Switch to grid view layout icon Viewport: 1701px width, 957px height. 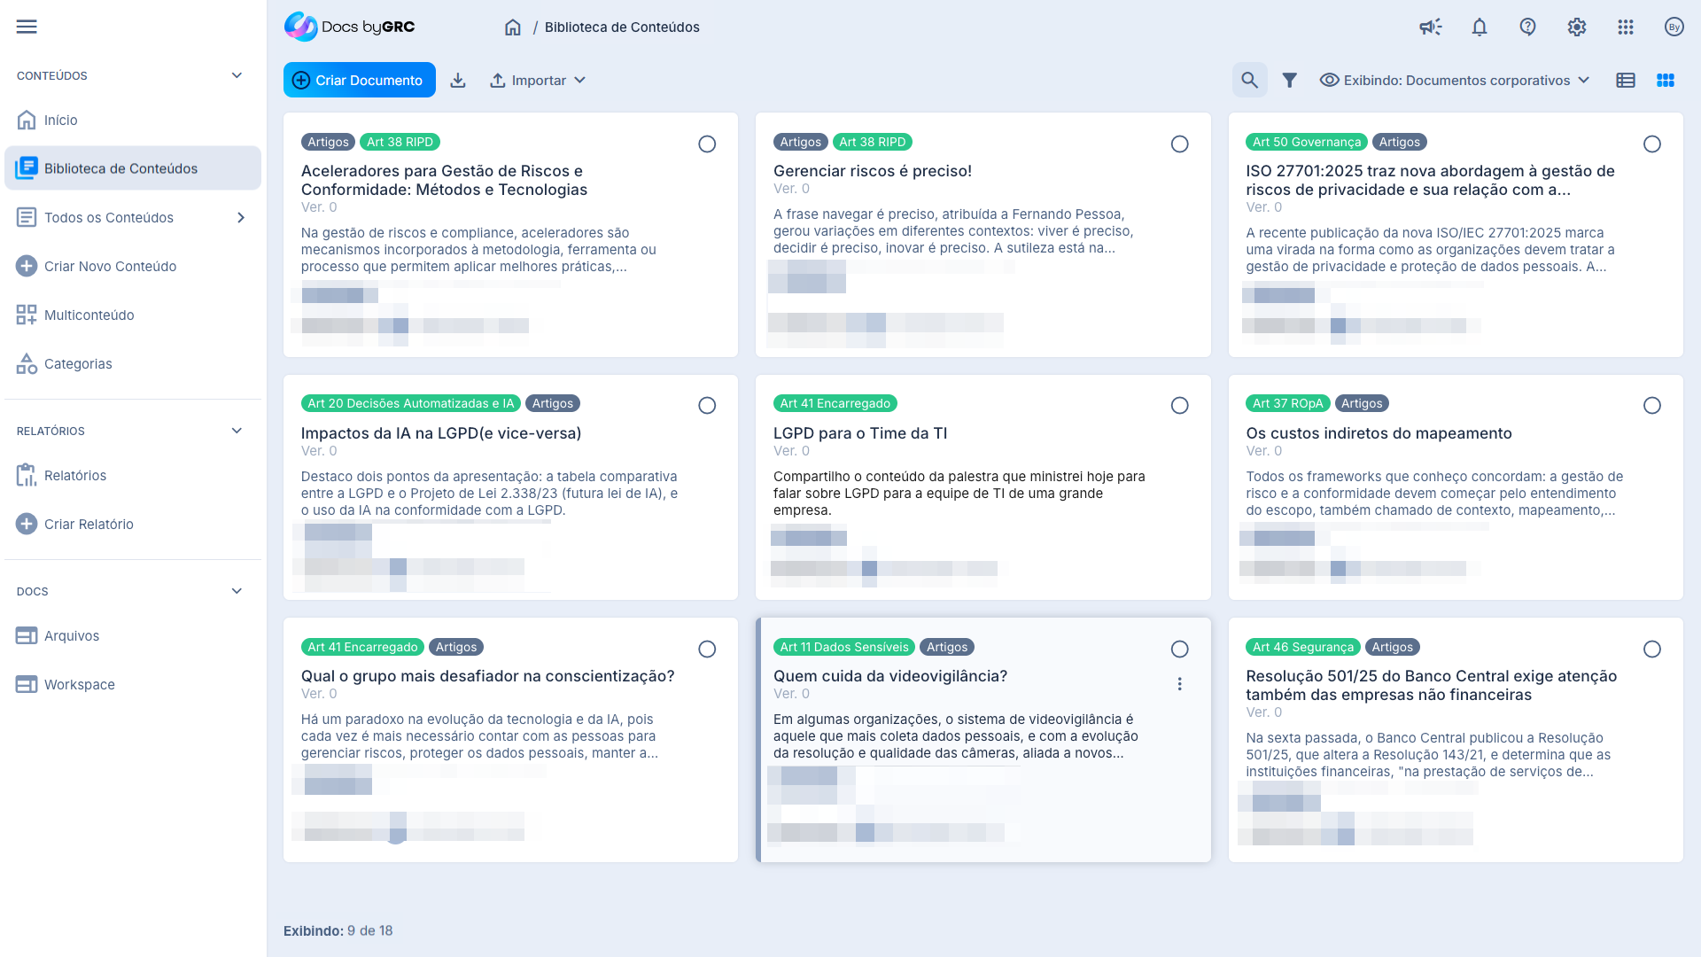(1666, 81)
